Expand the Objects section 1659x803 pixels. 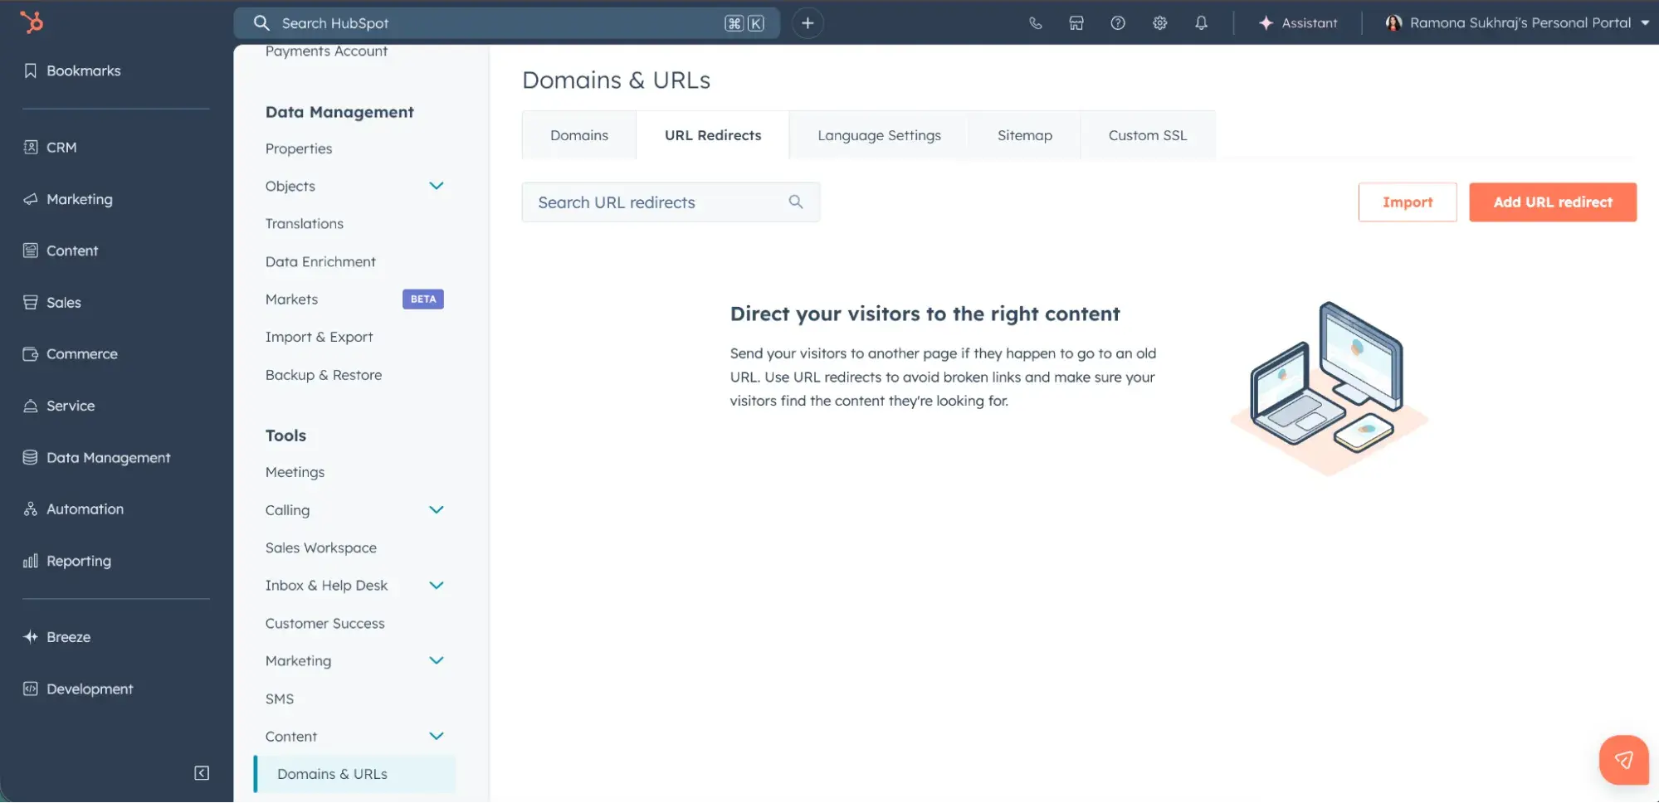[x=437, y=186]
